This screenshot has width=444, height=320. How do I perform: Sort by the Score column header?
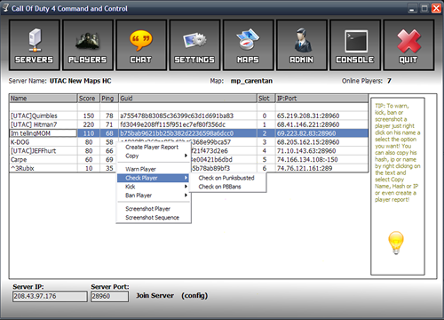tap(89, 99)
